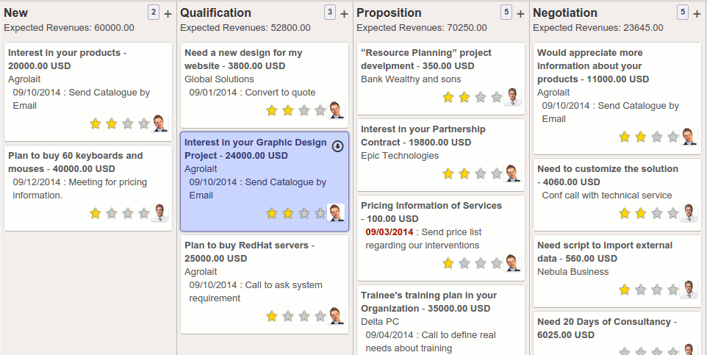
Task: Open 'Trainee's training plan in your Organization' card
Action: [x=428, y=301]
